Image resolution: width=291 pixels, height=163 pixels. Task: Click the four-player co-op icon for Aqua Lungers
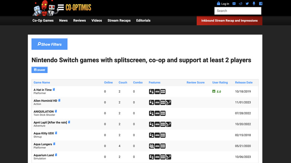click(x=151, y=146)
